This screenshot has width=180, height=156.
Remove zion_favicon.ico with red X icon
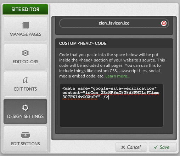pyautogui.click(x=164, y=23)
